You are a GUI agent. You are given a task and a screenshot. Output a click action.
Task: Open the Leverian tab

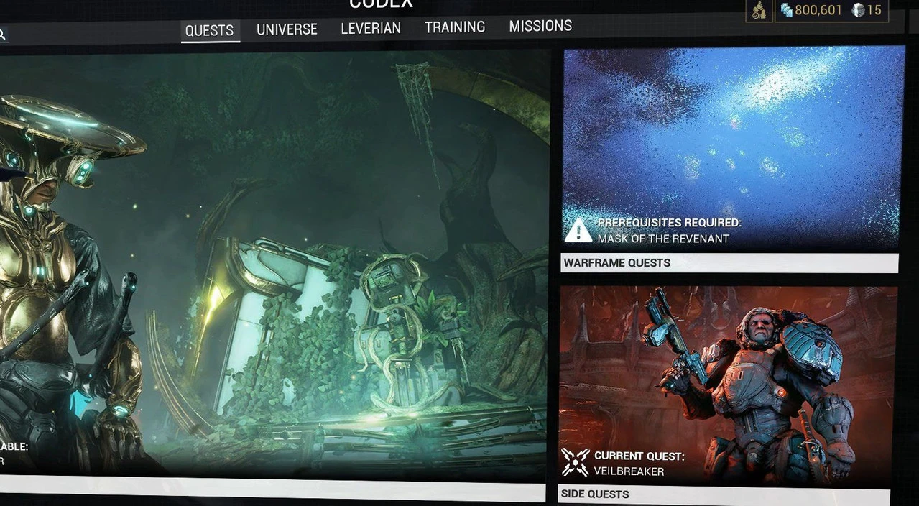click(371, 28)
